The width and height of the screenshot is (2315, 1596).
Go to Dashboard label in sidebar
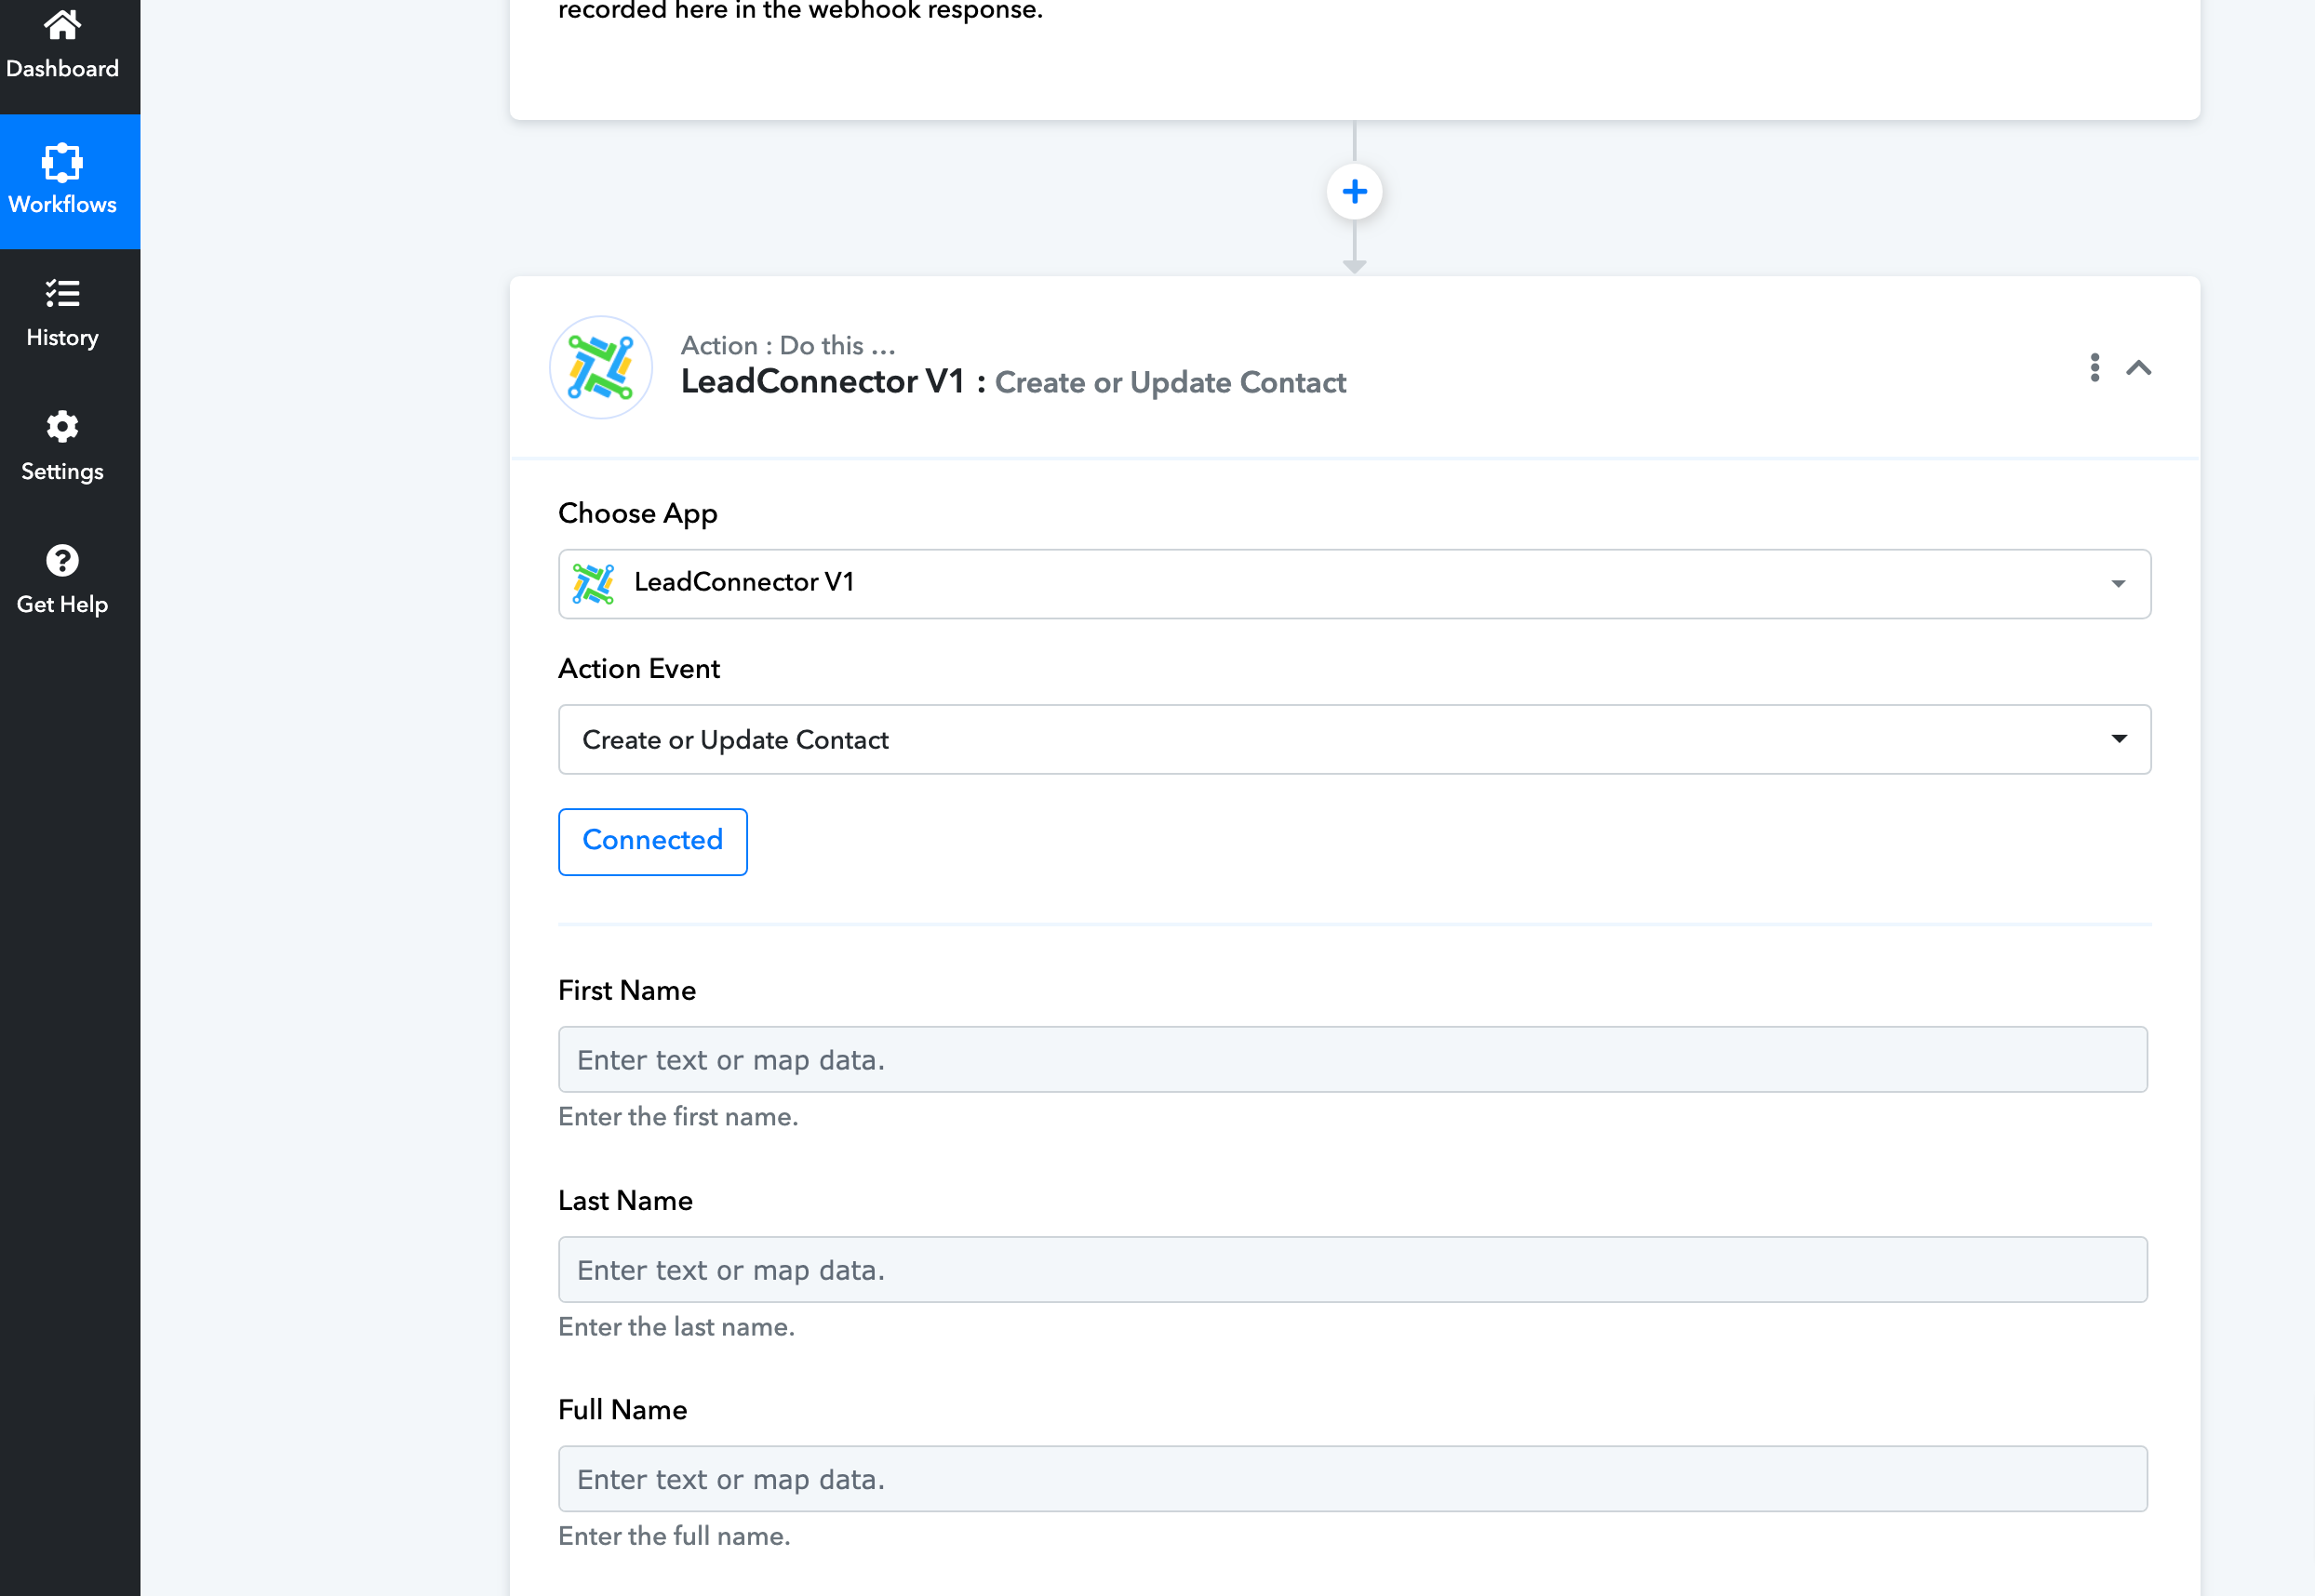coord(62,69)
